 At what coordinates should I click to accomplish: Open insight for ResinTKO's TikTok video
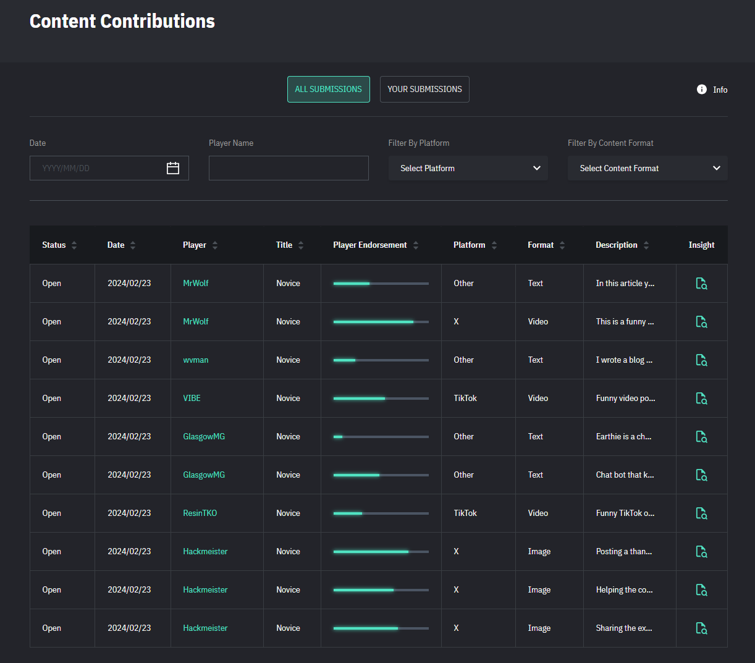pyautogui.click(x=701, y=513)
